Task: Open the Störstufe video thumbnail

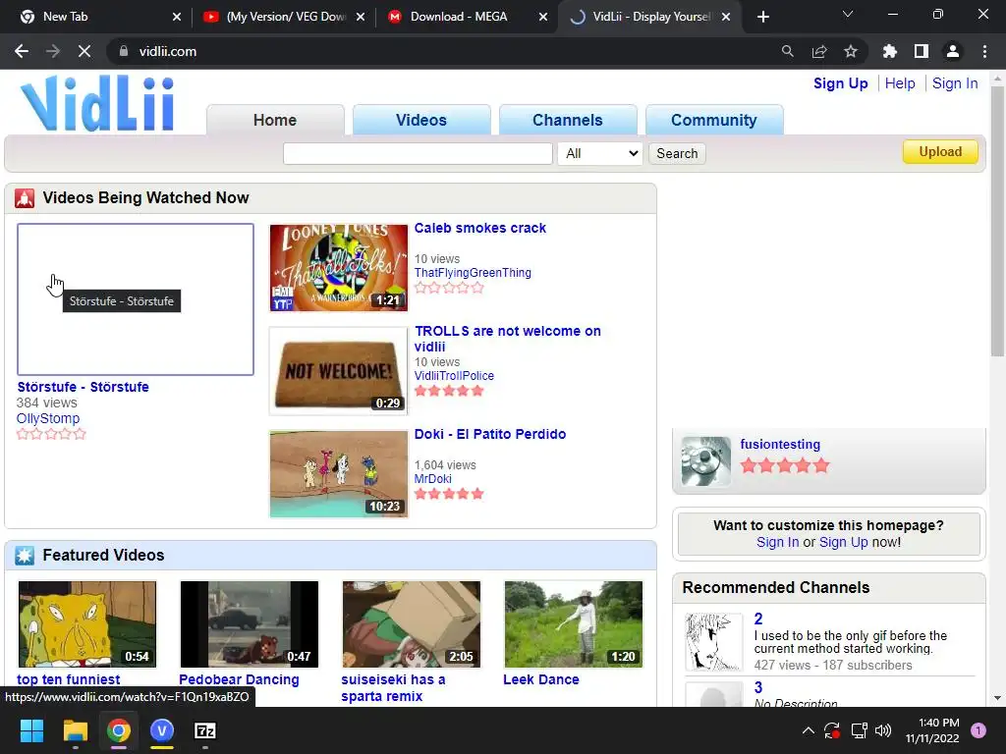Action: point(136,299)
